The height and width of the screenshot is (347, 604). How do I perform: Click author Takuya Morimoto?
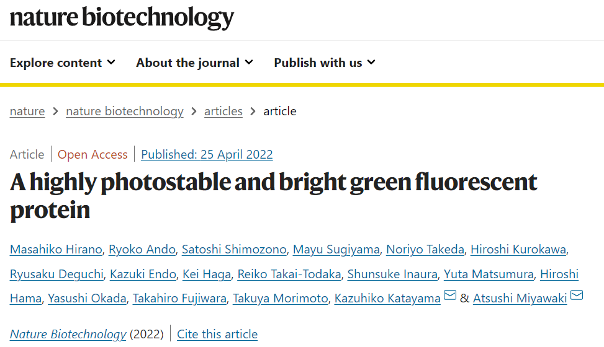(281, 298)
